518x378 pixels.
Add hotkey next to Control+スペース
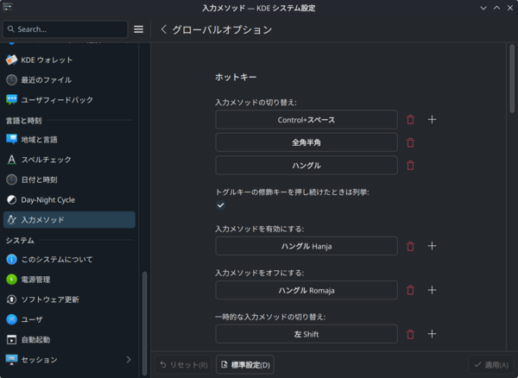click(432, 119)
